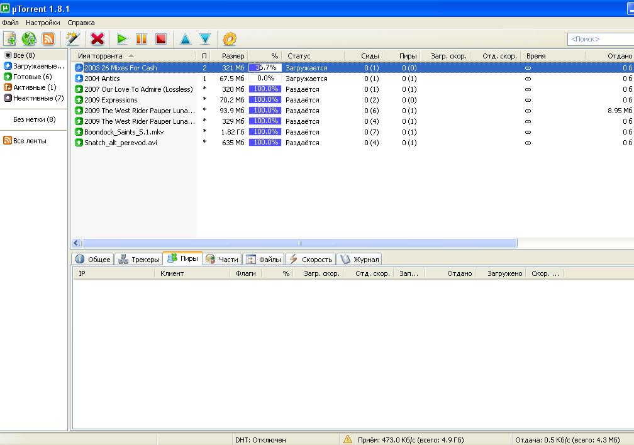Image resolution: width=634 pixels, height=445 pixels.
Task: Click Приём download speed in status bar
Action: pyautogui.click(x=410, y=440)
